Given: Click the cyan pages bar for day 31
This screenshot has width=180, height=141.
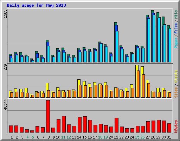Looking at the screenshot, I should (x=170, y=45).
